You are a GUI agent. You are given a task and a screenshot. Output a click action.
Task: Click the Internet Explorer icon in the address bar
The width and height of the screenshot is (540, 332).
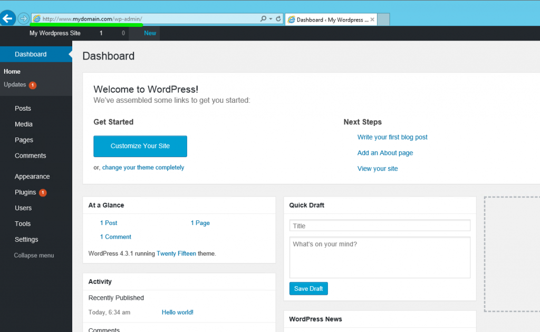(36, 18)
